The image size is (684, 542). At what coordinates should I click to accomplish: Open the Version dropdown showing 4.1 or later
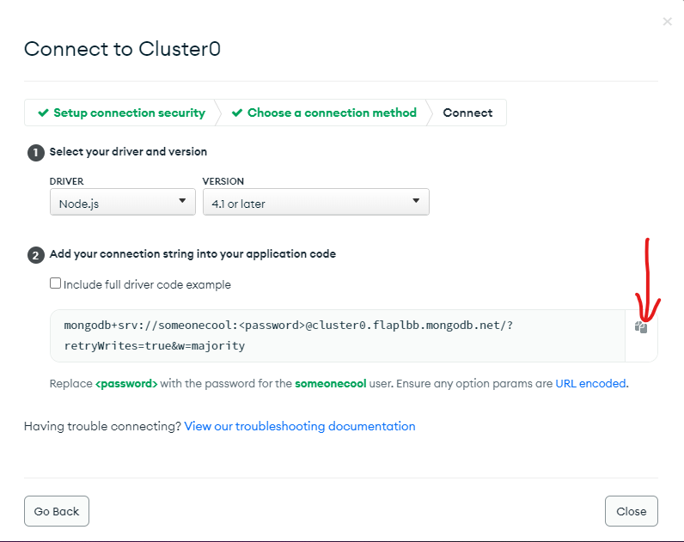(x=315, y=203)
